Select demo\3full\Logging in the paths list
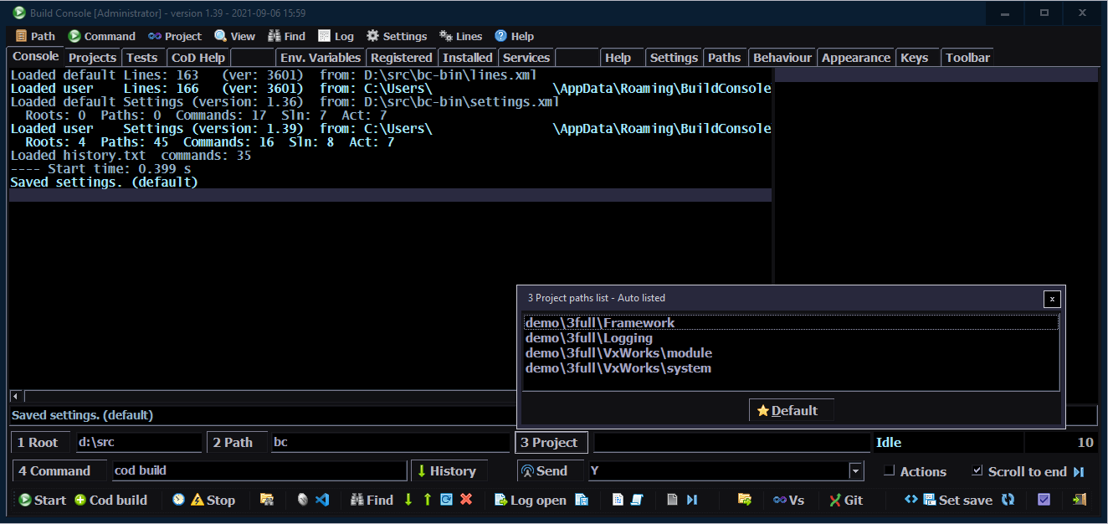 (x=589, y=338)
